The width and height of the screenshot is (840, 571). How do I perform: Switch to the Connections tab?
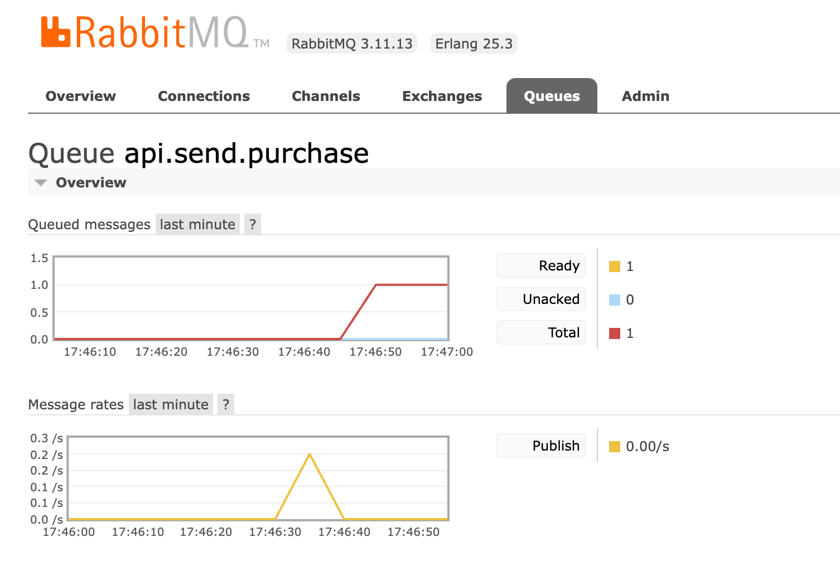204,95
